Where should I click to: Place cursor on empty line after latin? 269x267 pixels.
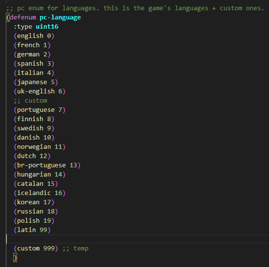coord(137,239)
